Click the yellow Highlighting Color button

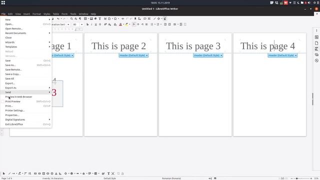pos(126,24)
